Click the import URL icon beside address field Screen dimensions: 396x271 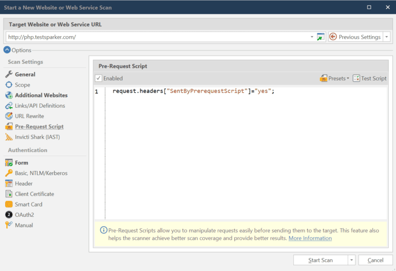tap(321, 37)
